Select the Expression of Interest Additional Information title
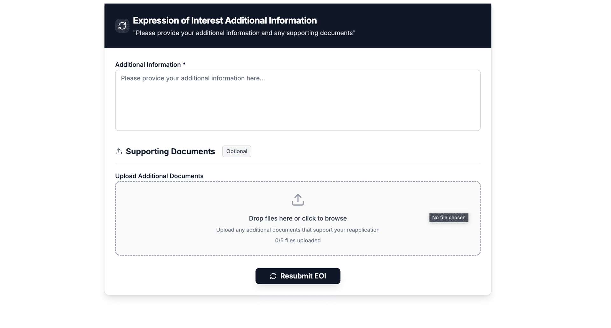 click(224, 20)
